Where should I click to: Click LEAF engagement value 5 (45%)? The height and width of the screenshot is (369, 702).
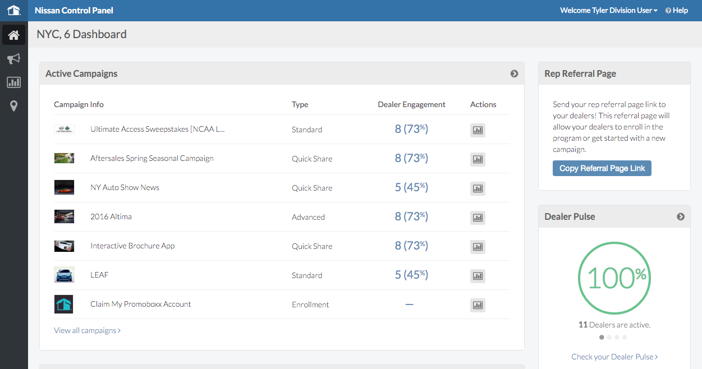[411, 275]
